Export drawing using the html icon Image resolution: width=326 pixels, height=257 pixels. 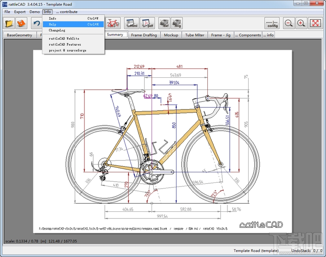click(x=131, y=23)
